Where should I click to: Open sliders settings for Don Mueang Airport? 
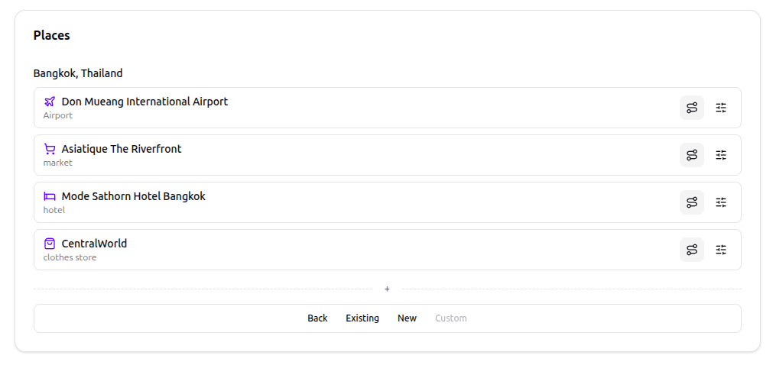tap(721, 108)
